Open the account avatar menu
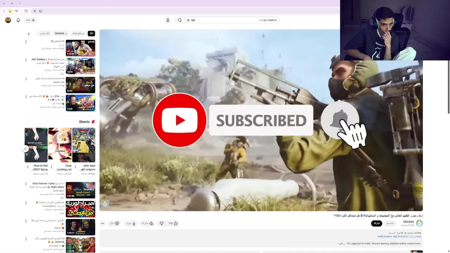Image resolution: width=450 pixels, height=253 pixels. pyautogui.click(x=8, y=20)
